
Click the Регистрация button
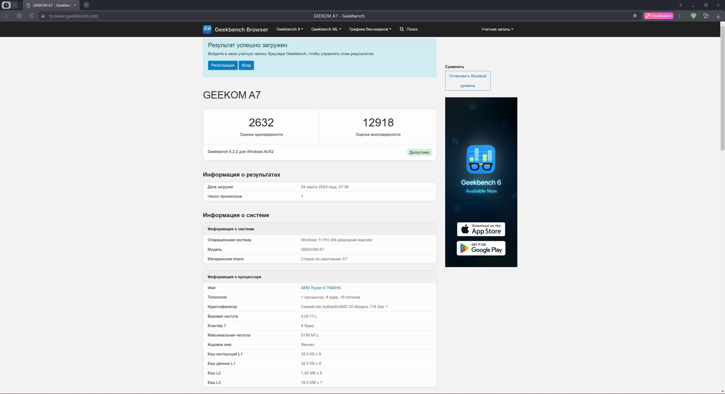pos(223,65)
